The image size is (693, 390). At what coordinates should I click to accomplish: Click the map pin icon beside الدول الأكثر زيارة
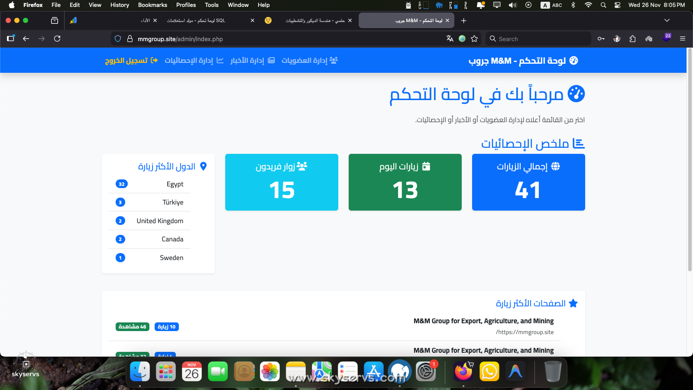(x=204, y=166)
